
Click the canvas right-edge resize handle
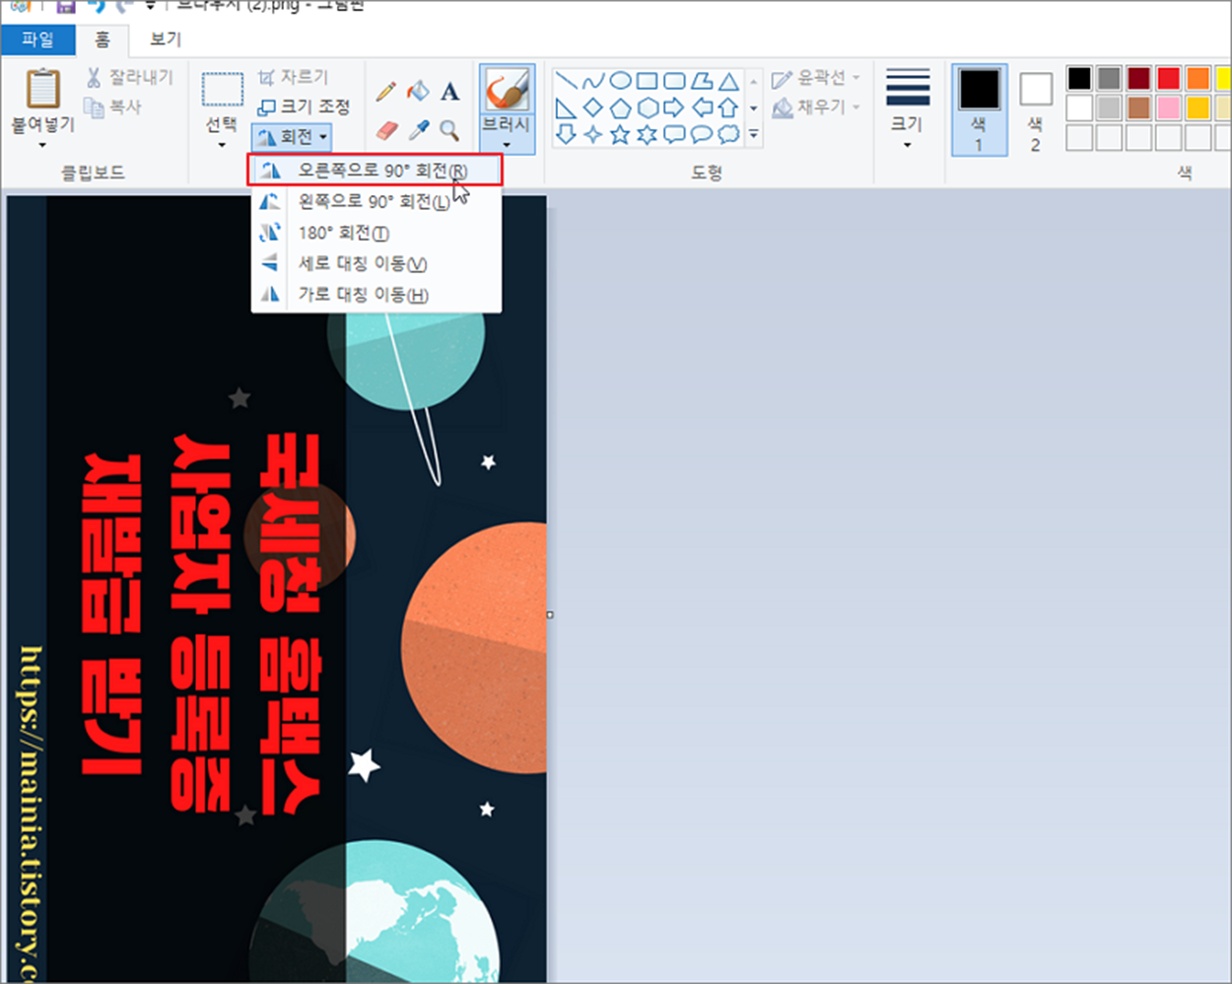[x=550, y=614]
